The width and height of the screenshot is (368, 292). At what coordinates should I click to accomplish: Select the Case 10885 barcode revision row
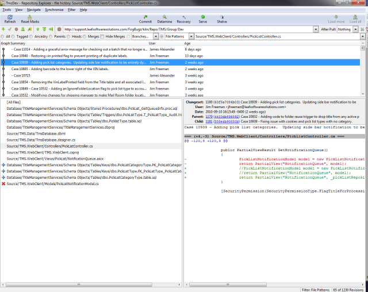180,69
